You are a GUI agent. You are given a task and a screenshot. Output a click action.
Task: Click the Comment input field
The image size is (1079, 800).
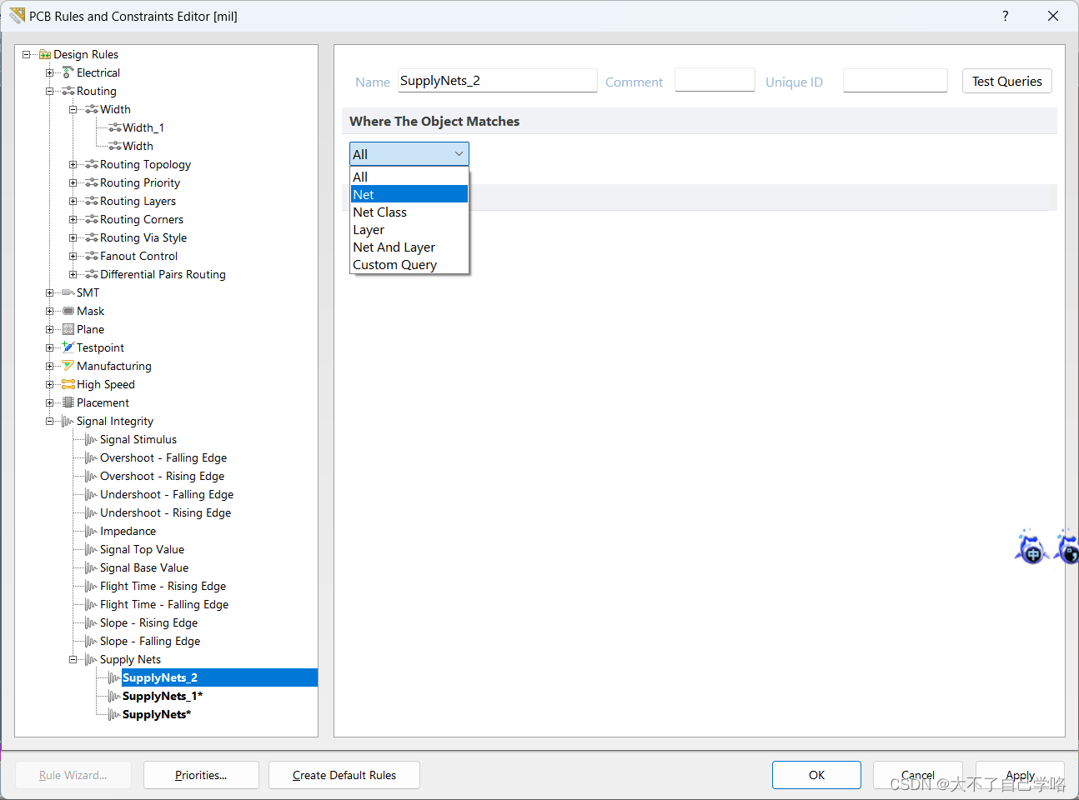click(x=715, y=81)
